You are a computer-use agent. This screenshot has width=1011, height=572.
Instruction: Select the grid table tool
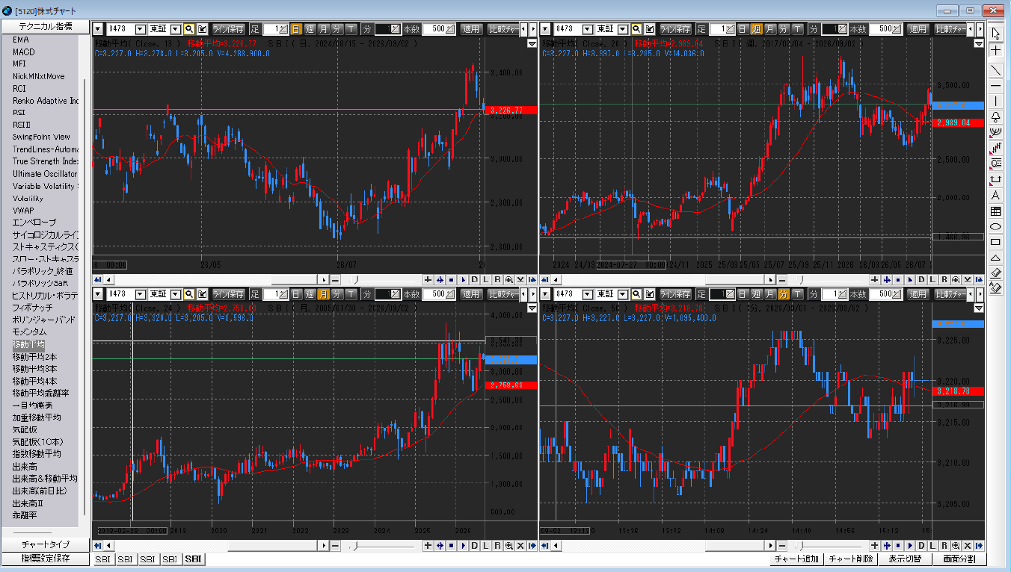[x=995, y=211]
